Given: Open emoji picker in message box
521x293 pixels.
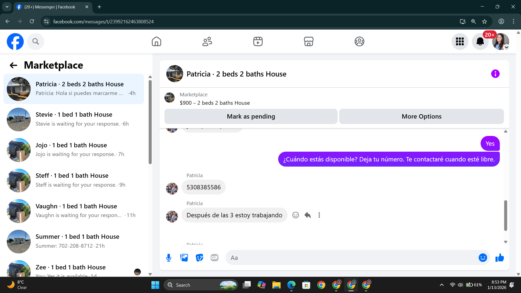Looking at the screenshot, I should (x=482, y=258).
